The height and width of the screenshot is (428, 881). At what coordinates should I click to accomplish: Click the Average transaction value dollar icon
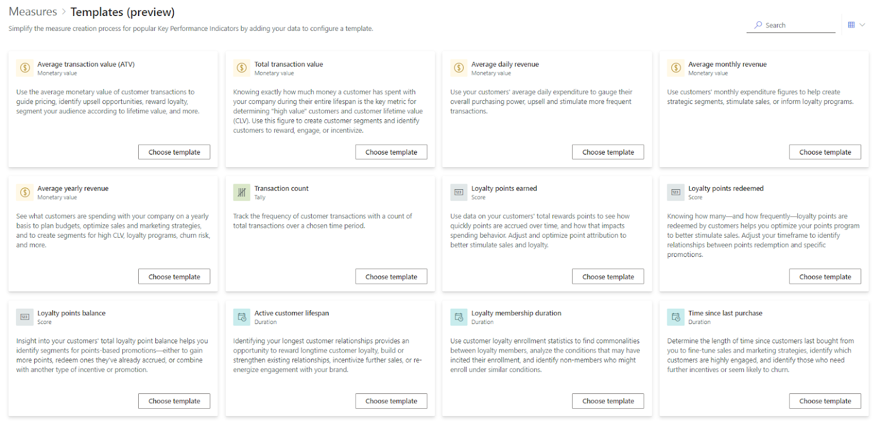[25, 68]
